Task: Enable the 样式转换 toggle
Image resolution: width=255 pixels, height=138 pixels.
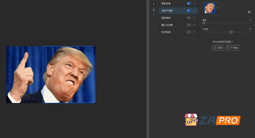Action: (x=189, y=32)
